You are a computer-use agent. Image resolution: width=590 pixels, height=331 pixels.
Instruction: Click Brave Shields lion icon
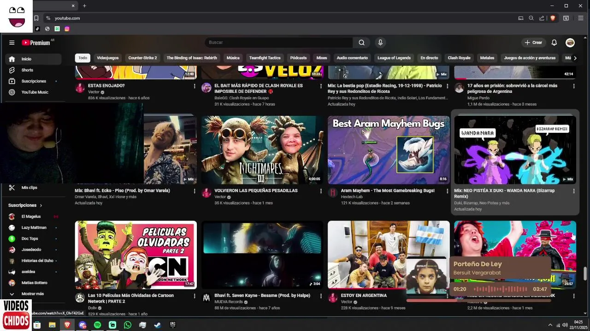553,18
